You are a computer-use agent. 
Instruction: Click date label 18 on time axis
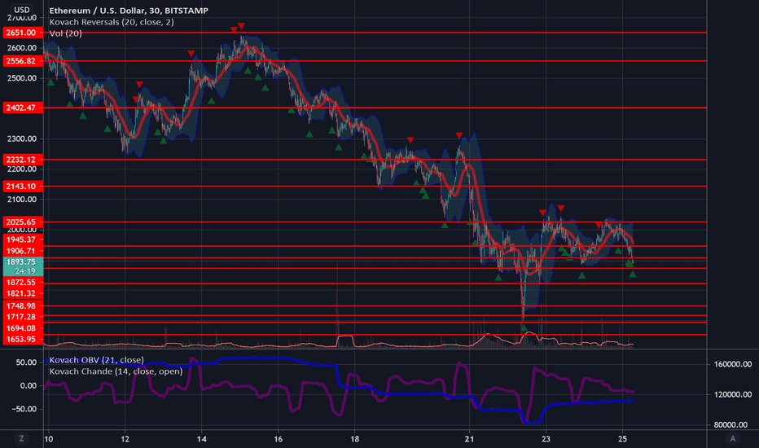coord(355,439)
